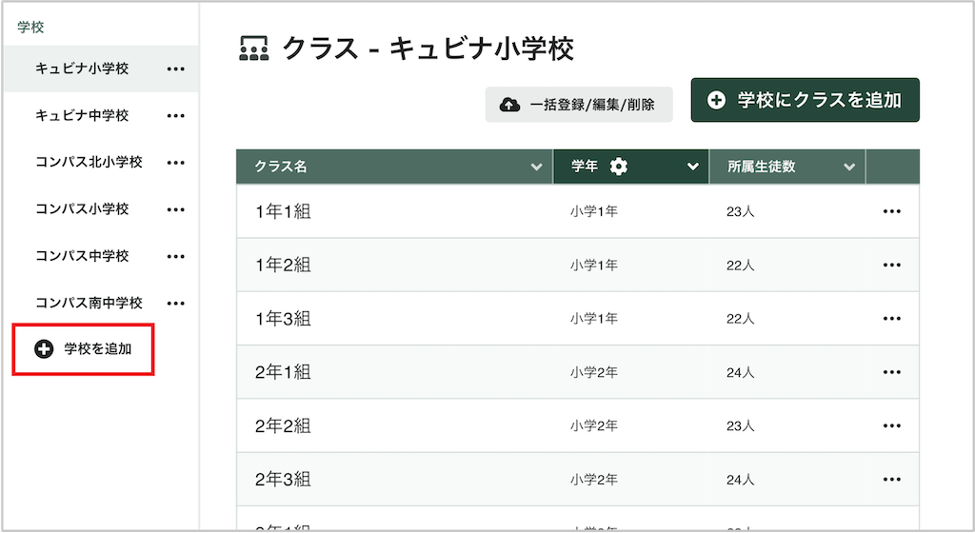Click the 学年 column header label
This screenshot has width=975, height=533.
pyautogui.click(x=585, y=167)
